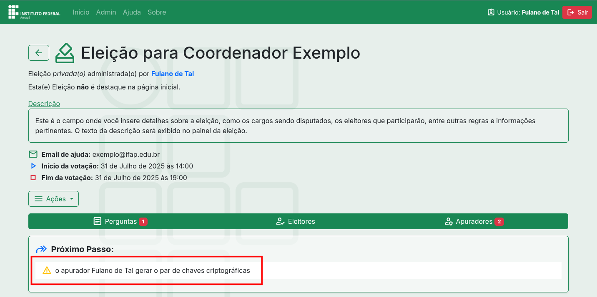The width and height of the screenshot is (597, 297).
Task: Click the play icon beside Início da votação
Action: pyautogui.click(x=33, y=166)
